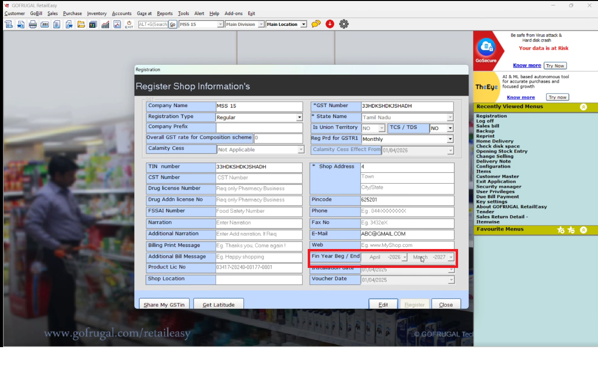Open Security manager from recent menus
The height and width of the screenshot is (376, 598).
pyautogui.click(x=498, y=187)
